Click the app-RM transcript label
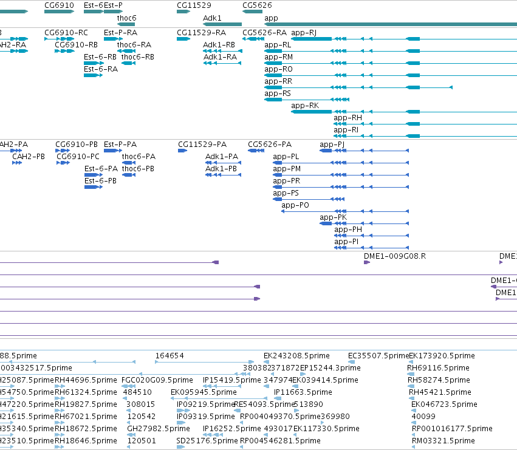 tap(279, 57)
